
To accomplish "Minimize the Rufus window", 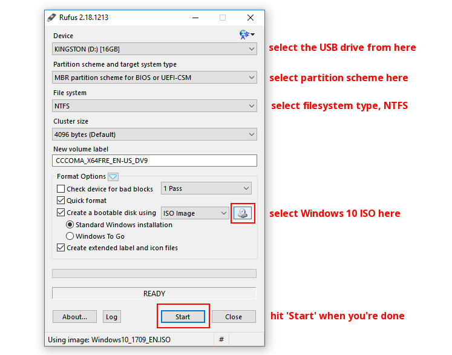I will click(195, 18).
